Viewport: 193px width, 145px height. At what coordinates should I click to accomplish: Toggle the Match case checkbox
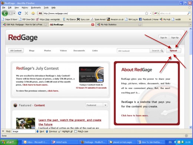[x=75, y=131]
